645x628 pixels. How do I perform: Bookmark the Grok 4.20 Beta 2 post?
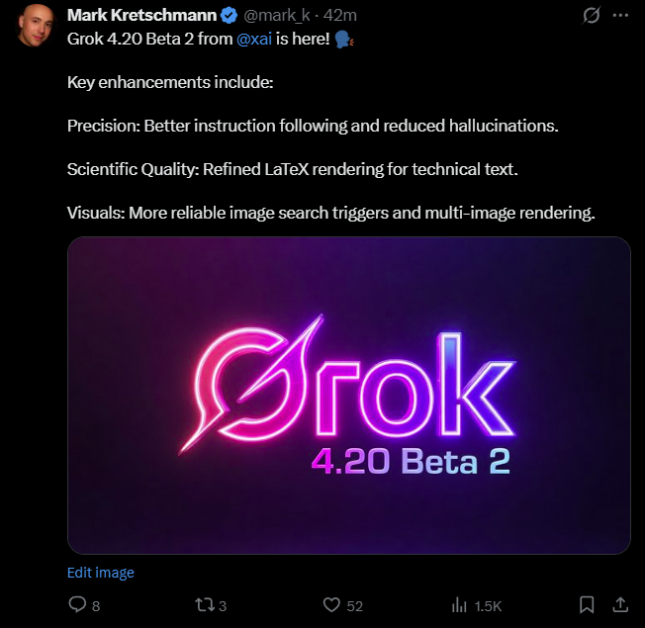(587, 604)
